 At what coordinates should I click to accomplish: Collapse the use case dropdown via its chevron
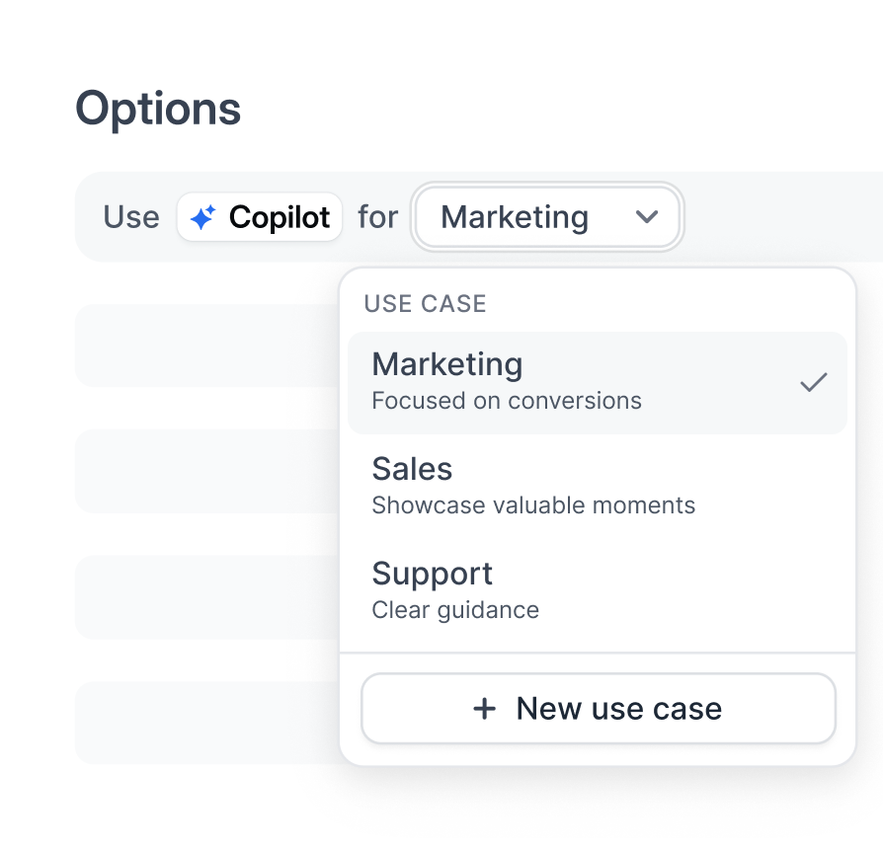tap(649, 217)
